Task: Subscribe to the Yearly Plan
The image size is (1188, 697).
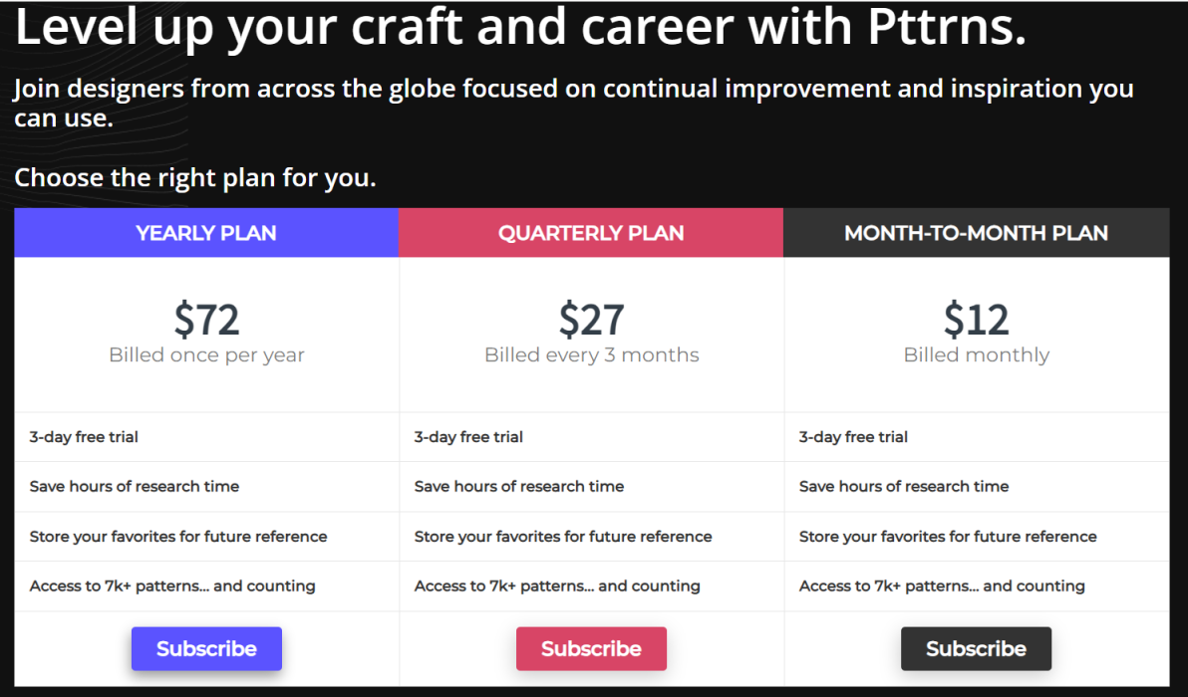Action: tap(206, 648)
